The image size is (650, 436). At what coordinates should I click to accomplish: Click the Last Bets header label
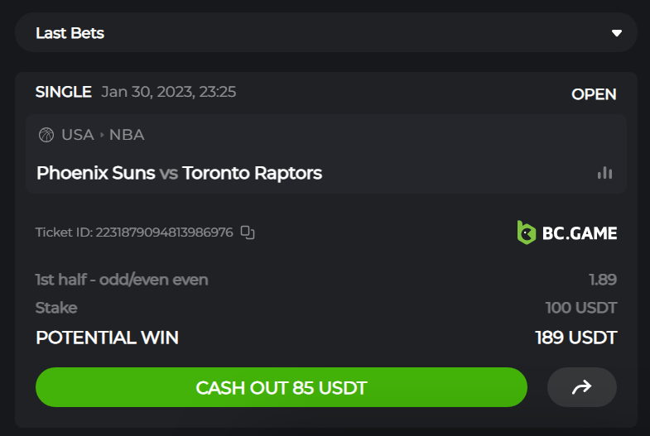[70, 33]
